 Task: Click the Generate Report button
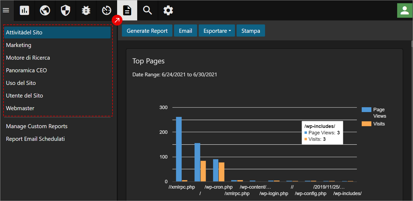point(147,30)
